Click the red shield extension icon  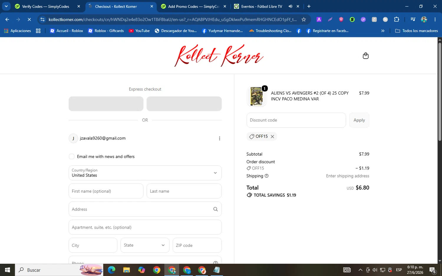[x=341, y=19]
